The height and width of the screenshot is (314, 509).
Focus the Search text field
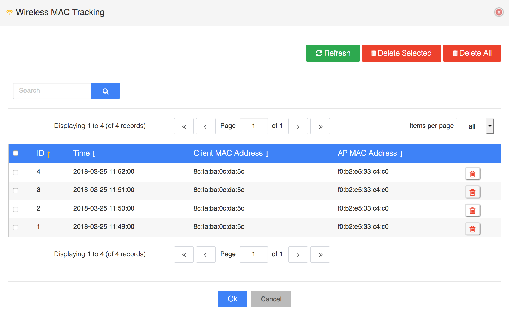(52, 91)
